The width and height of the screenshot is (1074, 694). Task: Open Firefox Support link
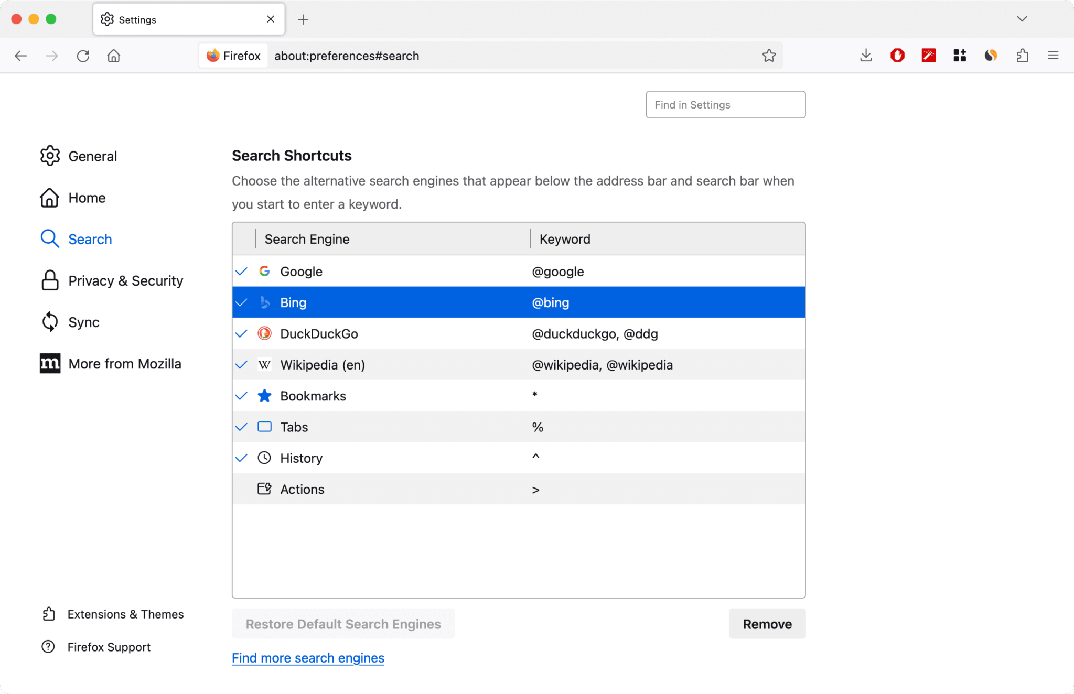96,647
